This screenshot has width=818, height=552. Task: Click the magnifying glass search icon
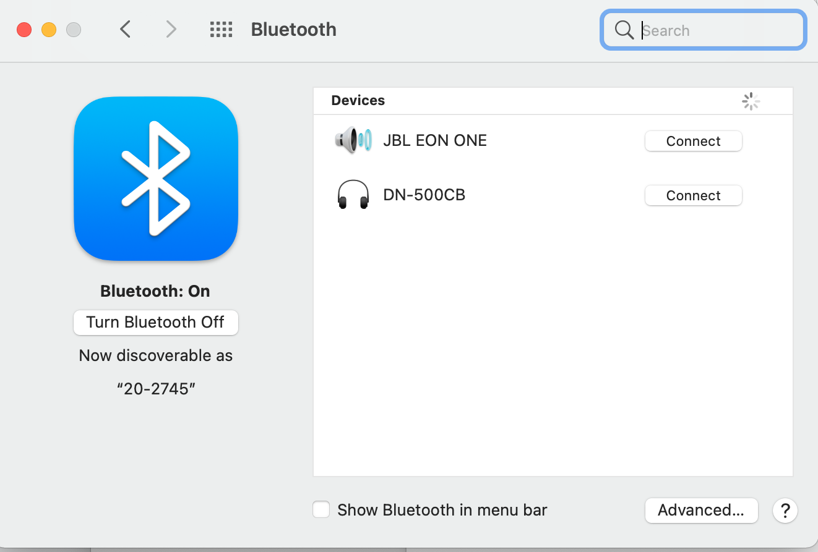point(624,30)
